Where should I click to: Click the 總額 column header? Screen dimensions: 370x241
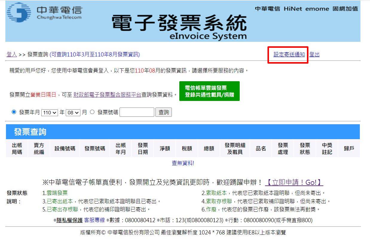tap(209, 149)
